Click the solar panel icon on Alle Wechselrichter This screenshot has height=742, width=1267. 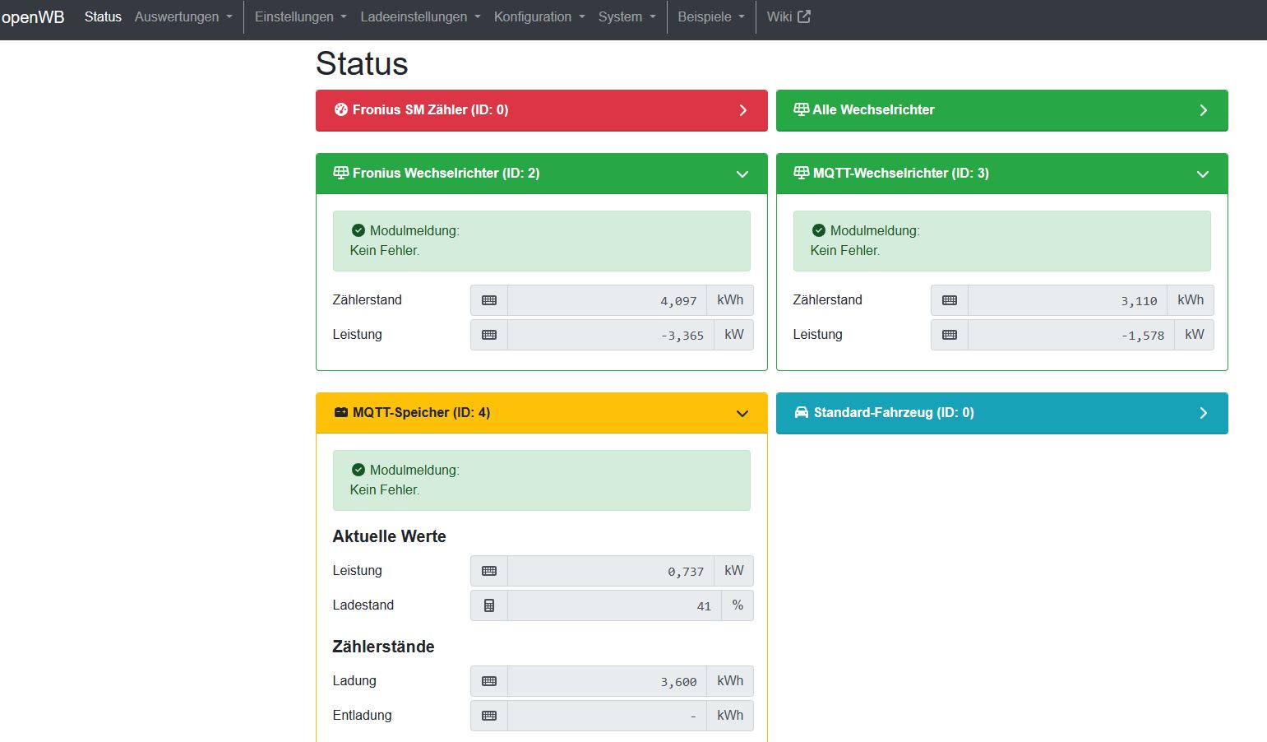(801, 109)
